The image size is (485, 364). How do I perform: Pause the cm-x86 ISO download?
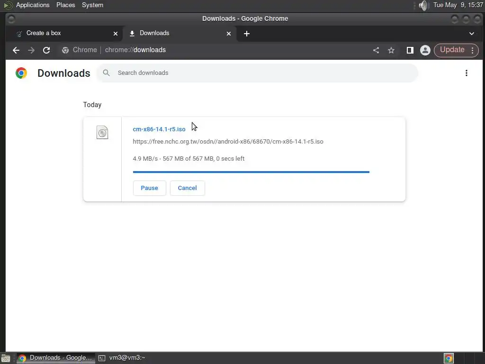click(149, 188)
